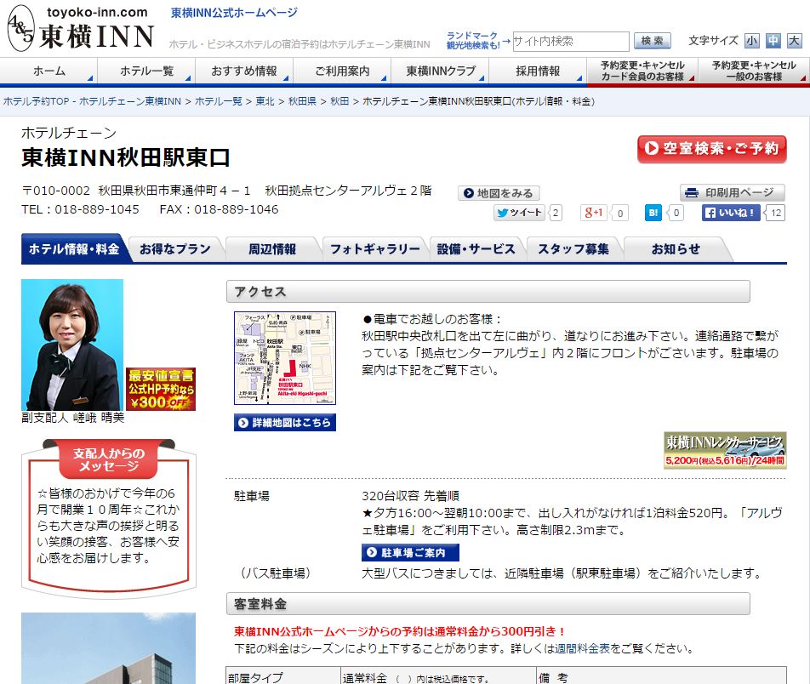Image resolution: width=810 pixels, height=684 pixels.
Task: Click the Facebook いいね！ button
Action: point(730,213)
